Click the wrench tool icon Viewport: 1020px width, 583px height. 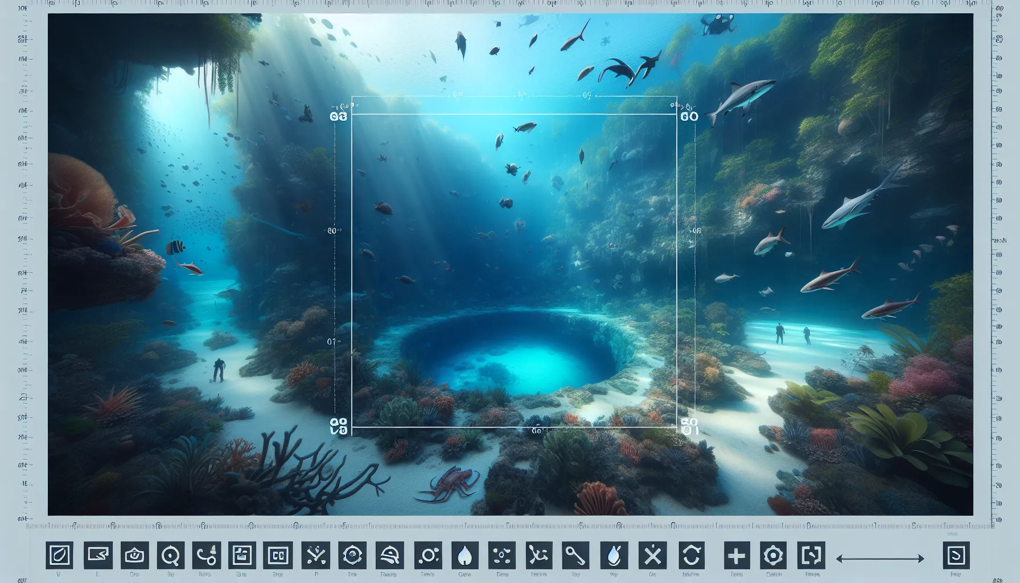576,554
